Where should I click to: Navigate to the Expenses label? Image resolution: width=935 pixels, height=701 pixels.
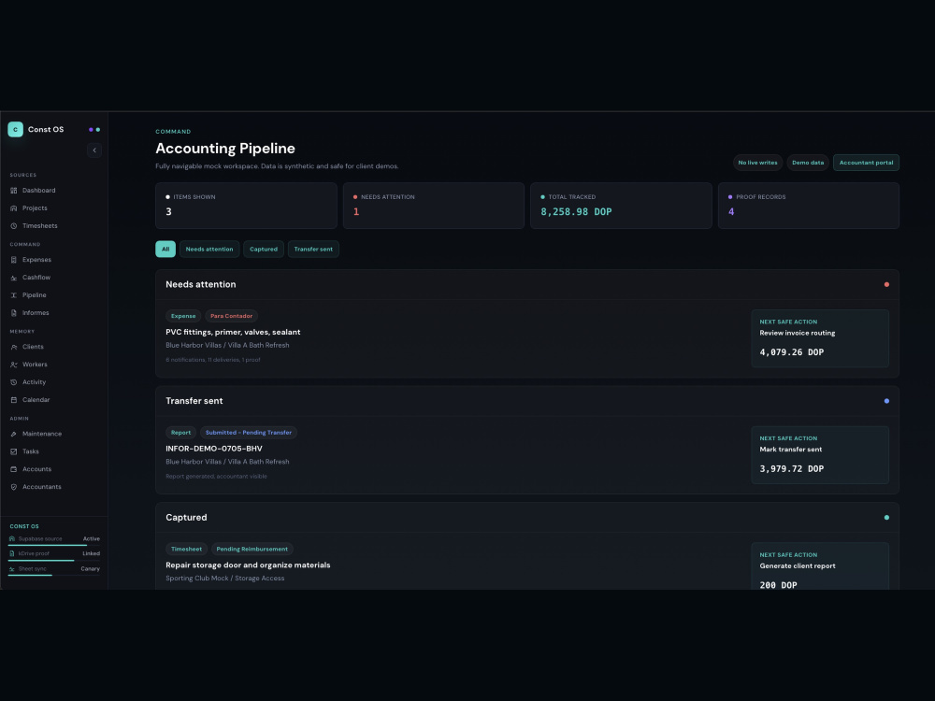click(37, 260)
